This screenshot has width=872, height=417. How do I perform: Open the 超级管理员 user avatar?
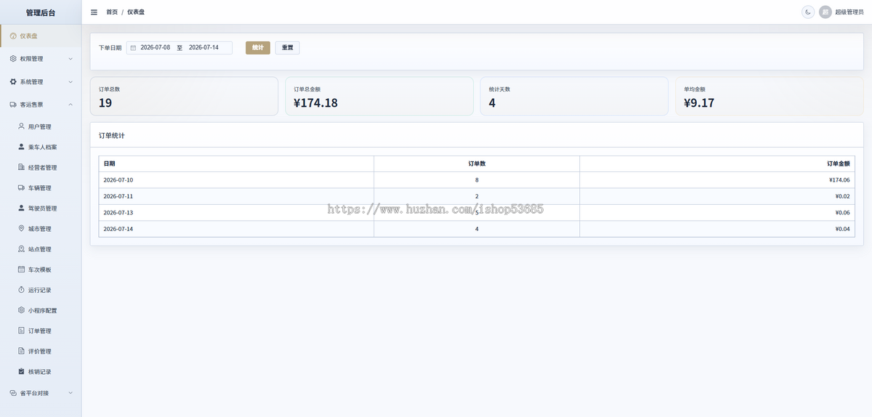(825, 12)
